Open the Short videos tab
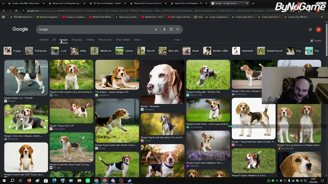The image size is (328, 184). coord(123,40)
